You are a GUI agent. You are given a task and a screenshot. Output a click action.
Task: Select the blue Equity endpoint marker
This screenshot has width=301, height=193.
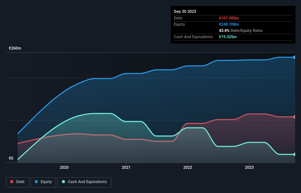(295, 57)
